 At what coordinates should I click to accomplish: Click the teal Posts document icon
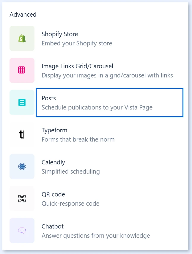(x=22, y=102)
